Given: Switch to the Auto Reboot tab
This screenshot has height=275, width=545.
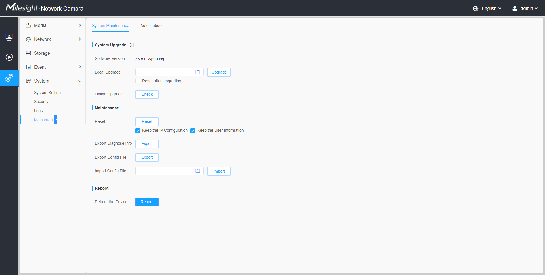Looking at the screenshot, I should pos(151,26).
